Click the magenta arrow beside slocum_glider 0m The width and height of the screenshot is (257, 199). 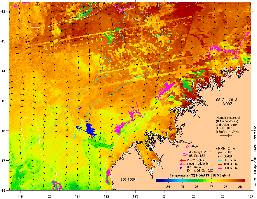[x=183, y=164]
